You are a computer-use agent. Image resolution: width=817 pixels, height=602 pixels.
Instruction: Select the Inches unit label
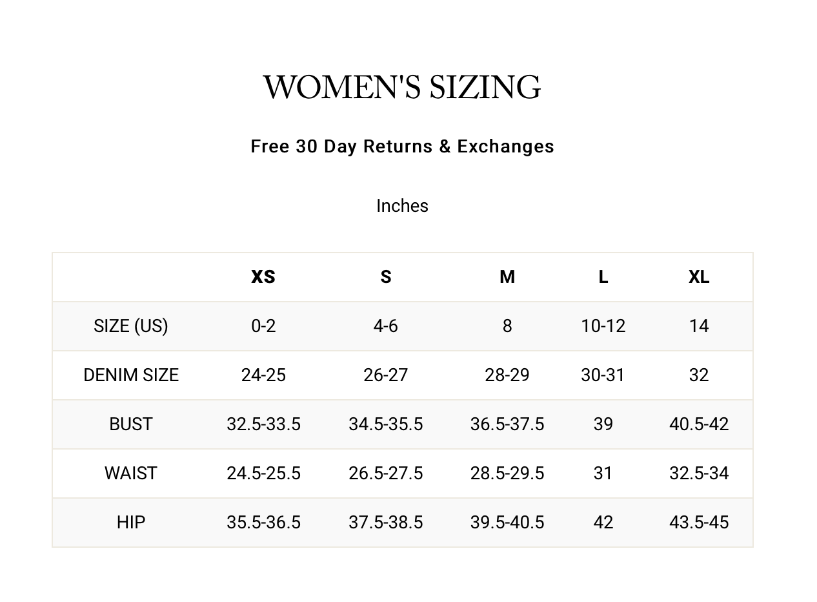pos(402,206)
